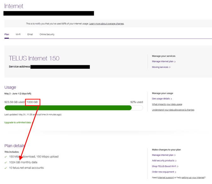Switch to the Wi-Fi tab
This screenshot has height=184, width=212.
(18, 34)
